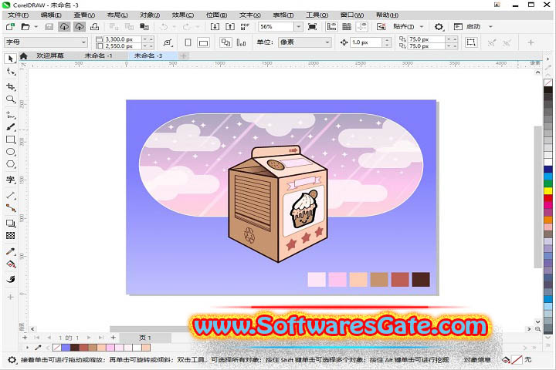This screenshot has height=370, width=556.
Task: Open the options gear icon in toolbar
Action: tap(439, 26)
